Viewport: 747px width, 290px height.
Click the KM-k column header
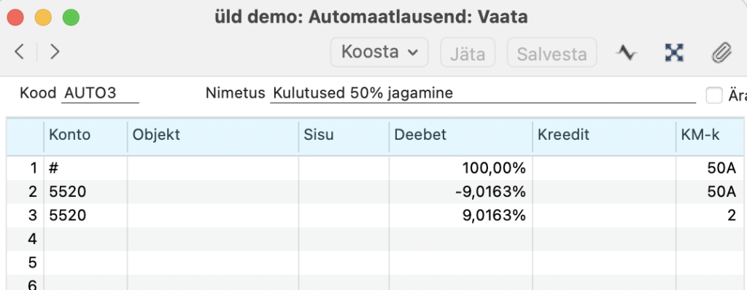point(711,136)
